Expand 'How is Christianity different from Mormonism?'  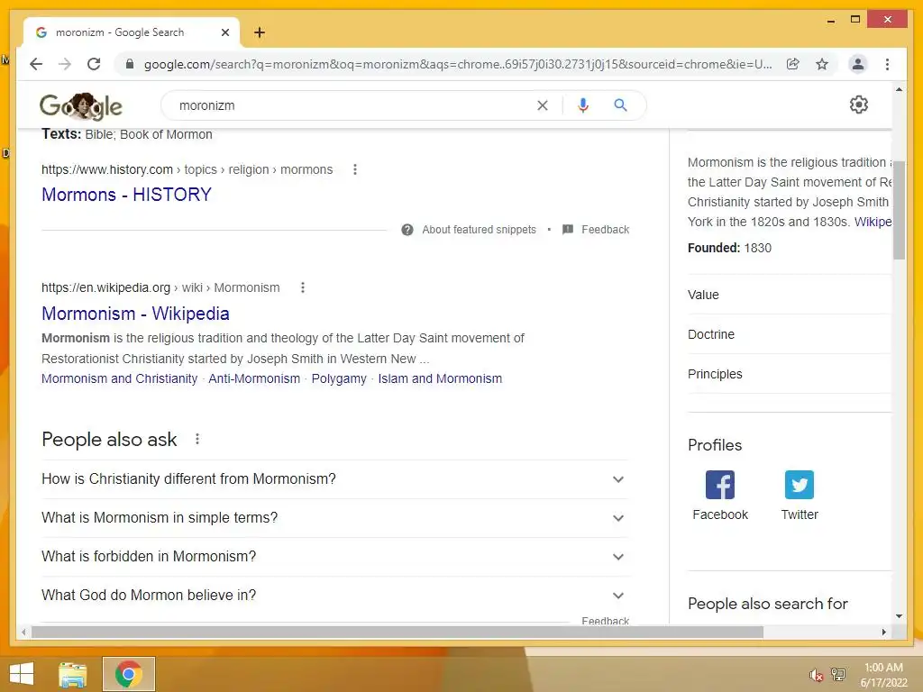(x=334, y=479)
